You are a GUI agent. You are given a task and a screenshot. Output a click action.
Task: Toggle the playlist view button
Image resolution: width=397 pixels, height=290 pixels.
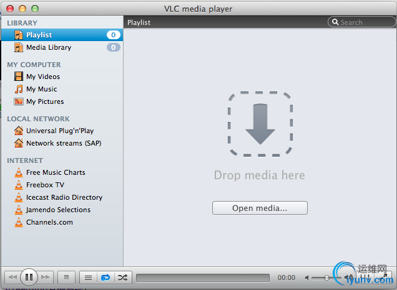point(88,278)
